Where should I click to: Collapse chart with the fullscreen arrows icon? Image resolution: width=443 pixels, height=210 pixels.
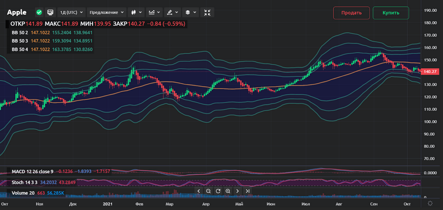206,12
